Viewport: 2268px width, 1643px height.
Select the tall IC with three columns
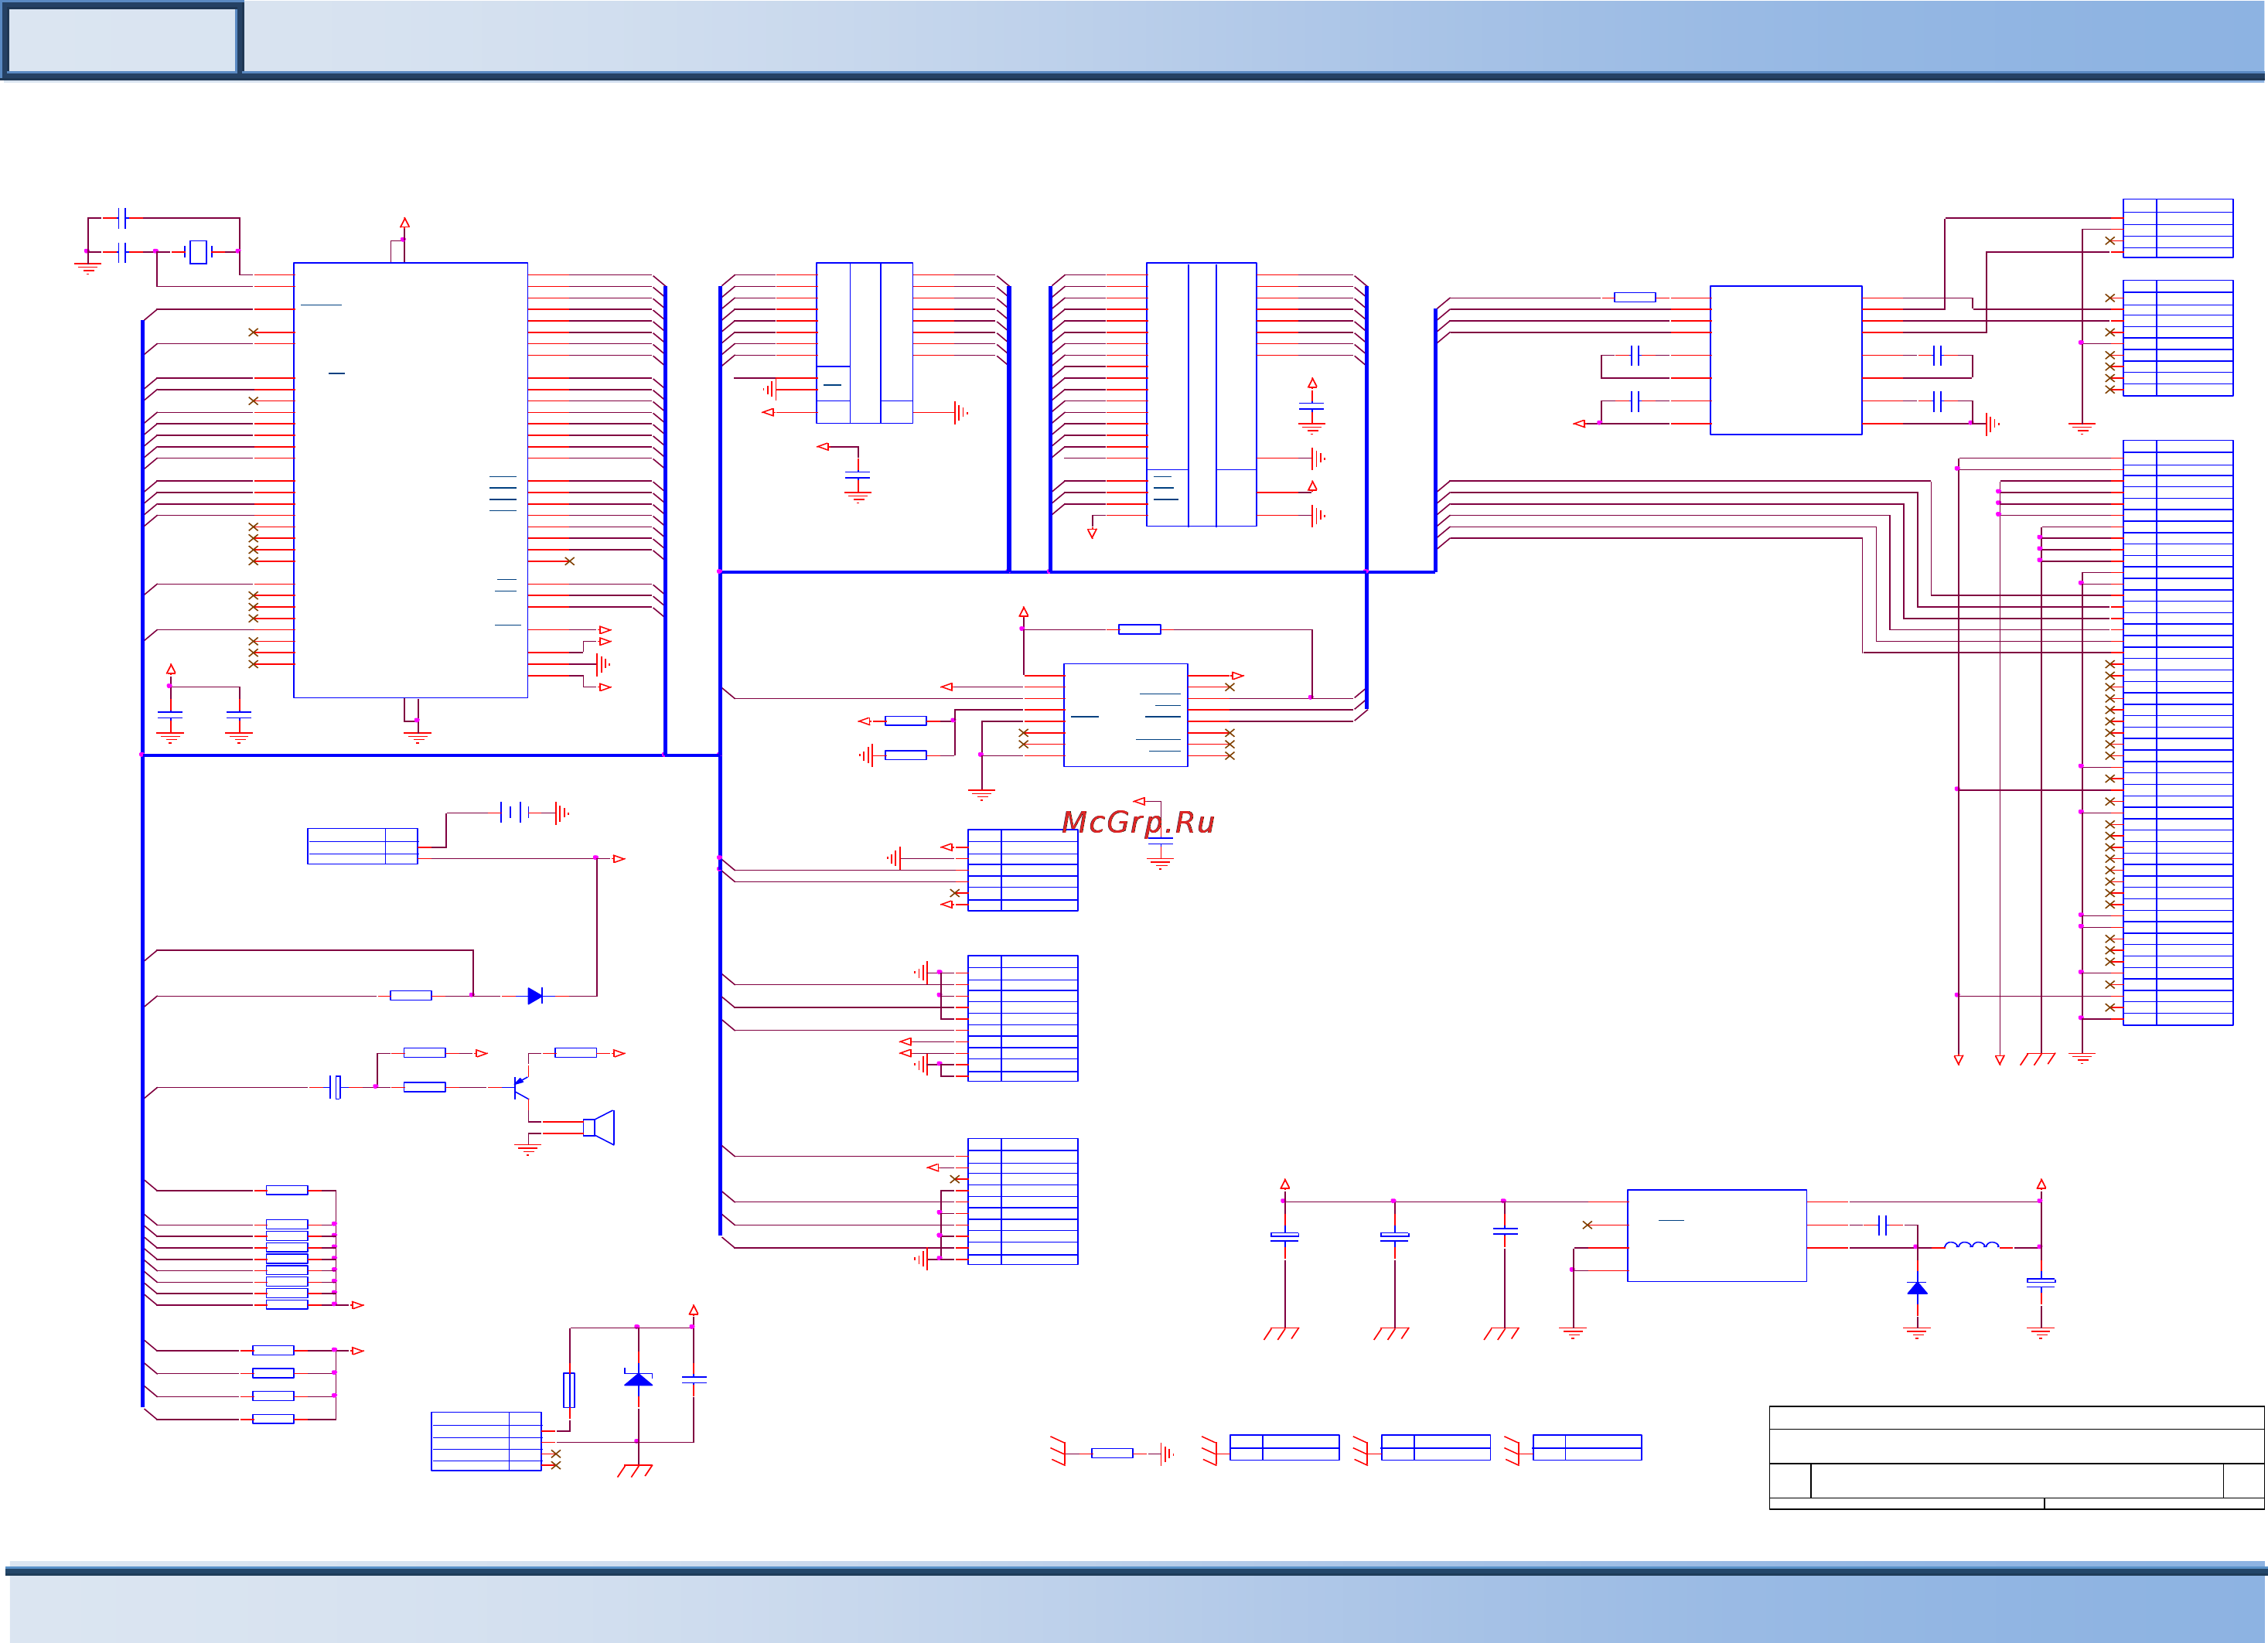click(x=1201, y=394)
